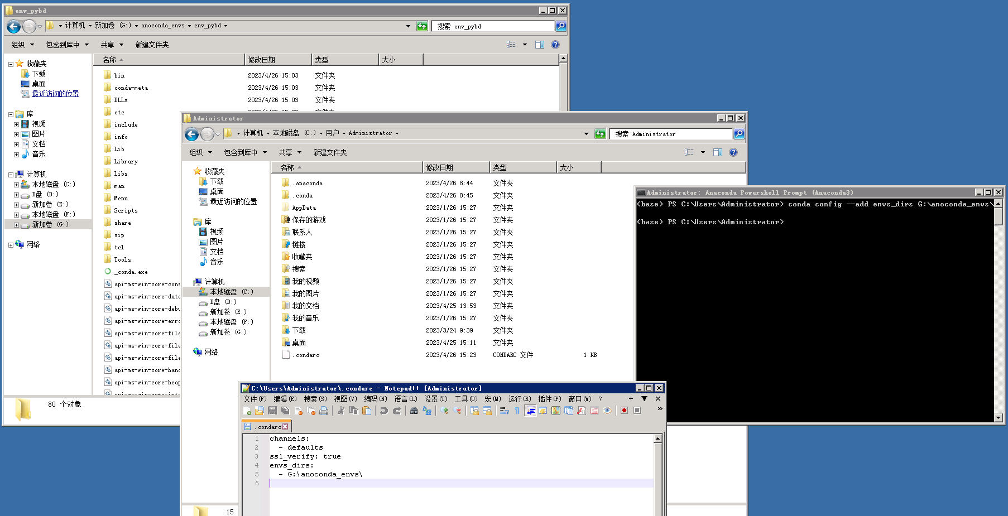
Task: Toggle show all characters (pilcrow) in Notepad++
Action: click(517, 411)
